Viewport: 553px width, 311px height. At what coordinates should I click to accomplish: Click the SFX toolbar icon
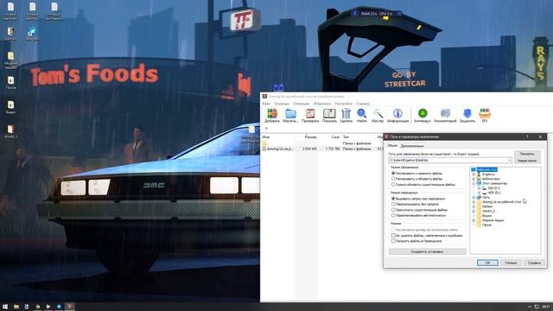pos(485,115)
